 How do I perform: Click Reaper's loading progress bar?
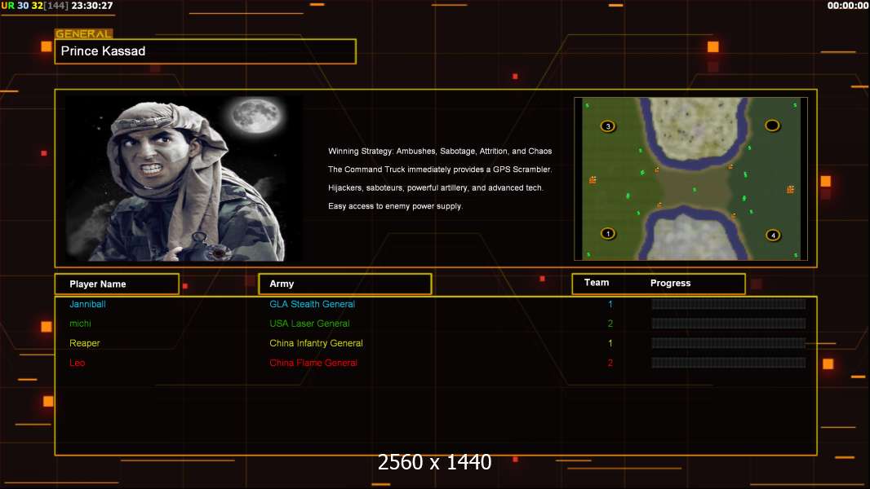729,343
